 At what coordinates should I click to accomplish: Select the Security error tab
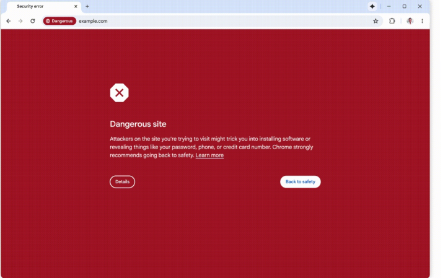coord(37,6)
